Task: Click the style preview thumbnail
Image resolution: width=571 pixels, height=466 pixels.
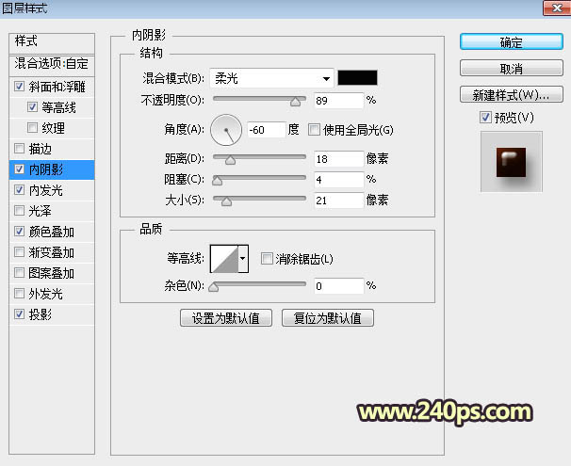Action: [x=512, y=162]
